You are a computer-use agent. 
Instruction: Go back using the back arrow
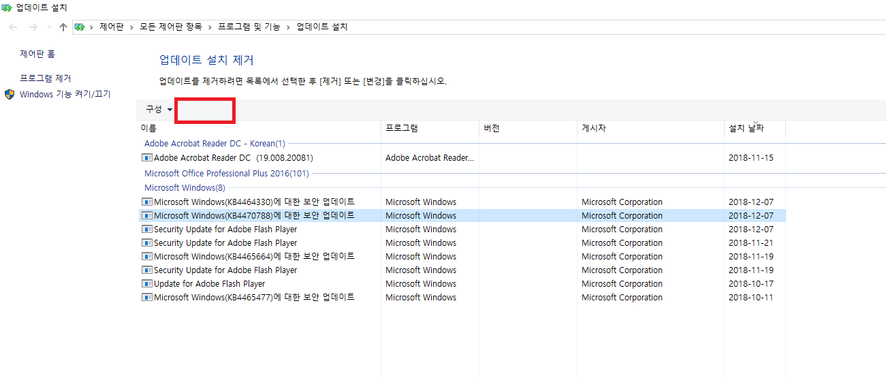coord(14,27)
